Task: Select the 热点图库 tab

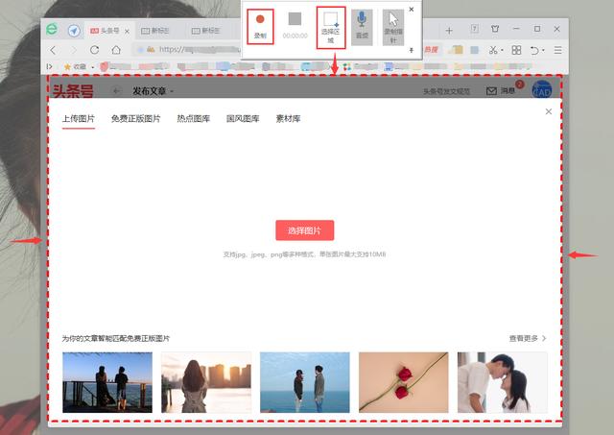Action: tap(194, 118)
